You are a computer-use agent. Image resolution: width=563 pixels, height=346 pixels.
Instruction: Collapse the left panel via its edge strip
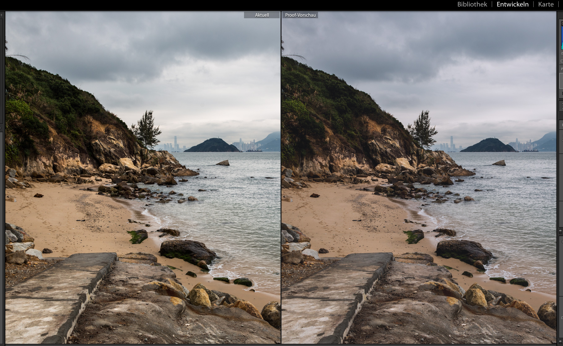(2, 68)
